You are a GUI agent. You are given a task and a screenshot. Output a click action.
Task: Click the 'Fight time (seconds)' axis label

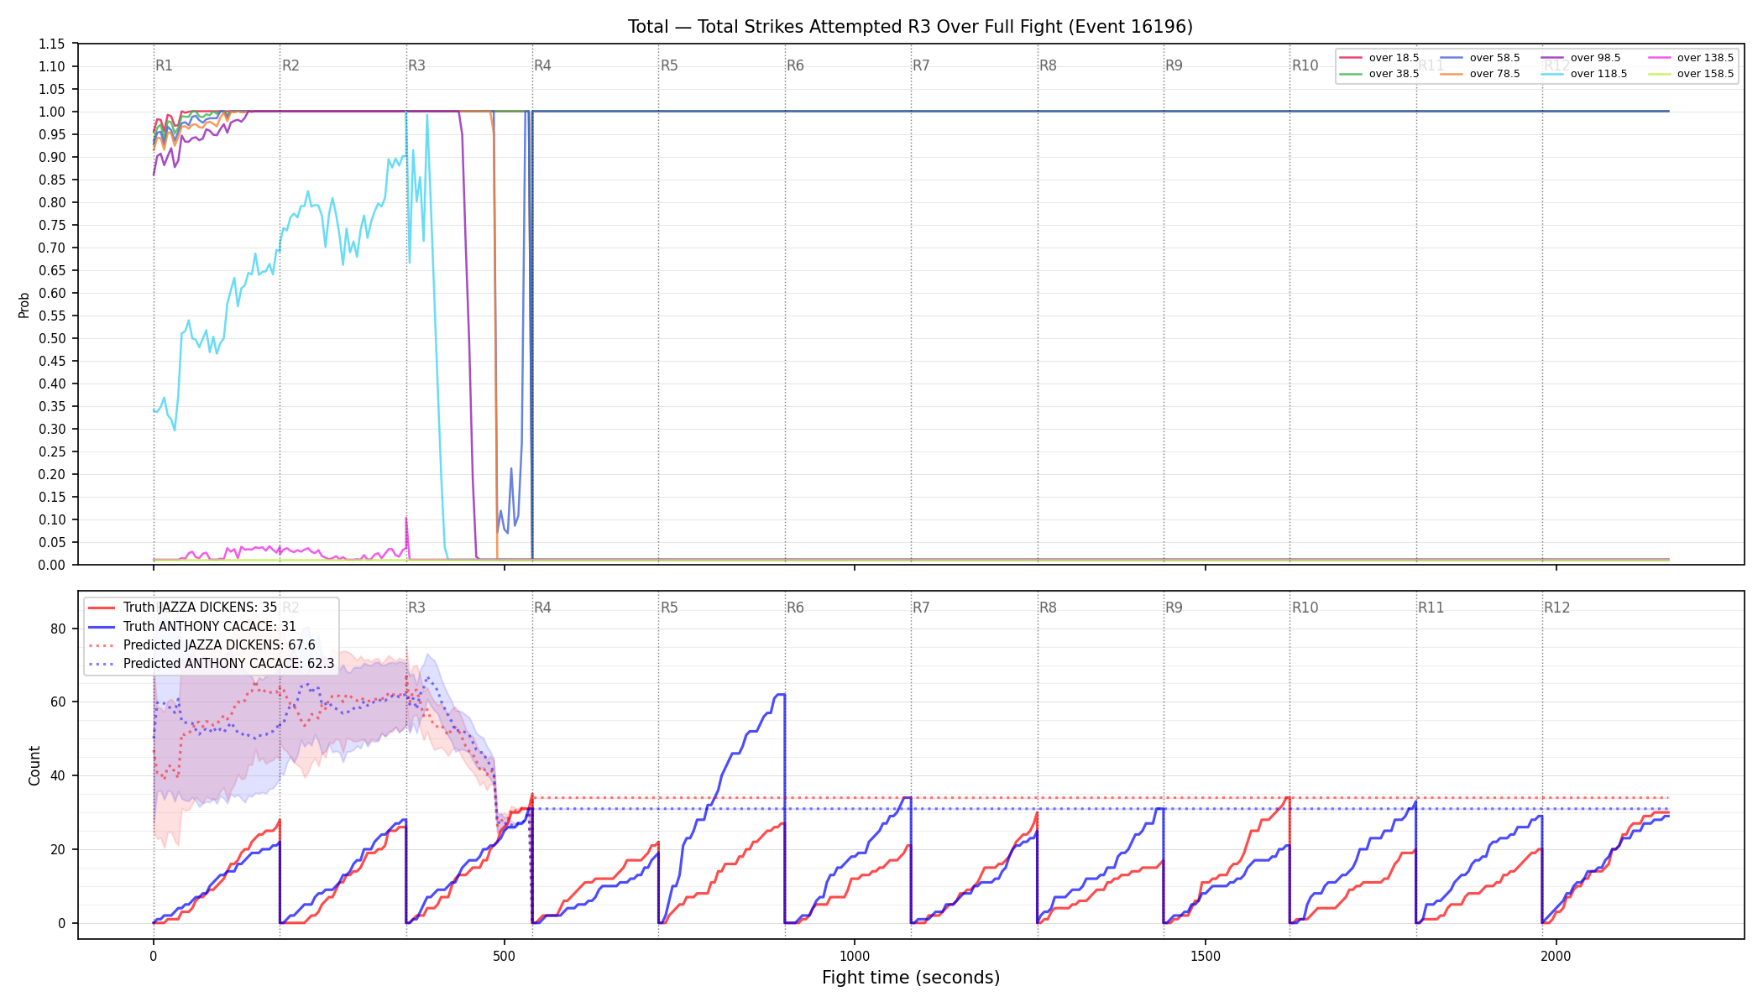pos(911,978)
